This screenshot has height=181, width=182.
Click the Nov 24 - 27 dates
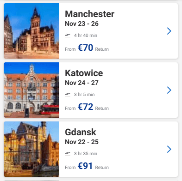click(82, 83)
